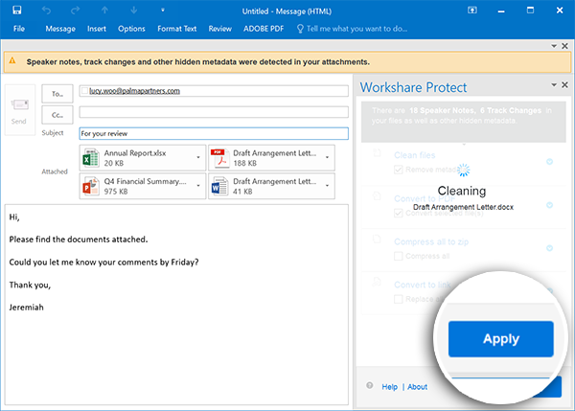Open the Options tab
The height and width of the screenshot is (411, 575).
tap(131, 29)
